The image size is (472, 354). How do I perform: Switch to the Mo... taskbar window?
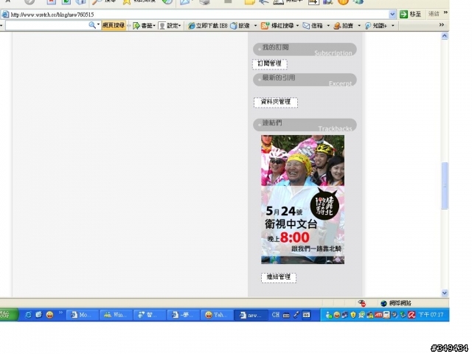tap(82, 315)
